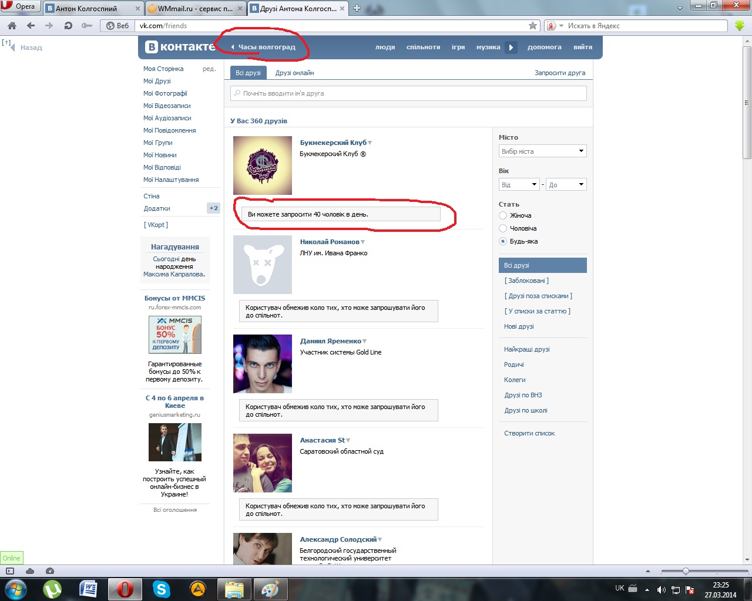Click the Назад back-to-top link
The width and height of the screenshot is (752, 601).
[x=31, y=48]
